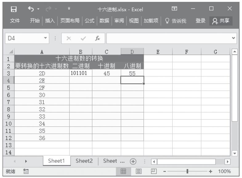Switch to Page Layout view
242x178 pixels.
[139, 171]
